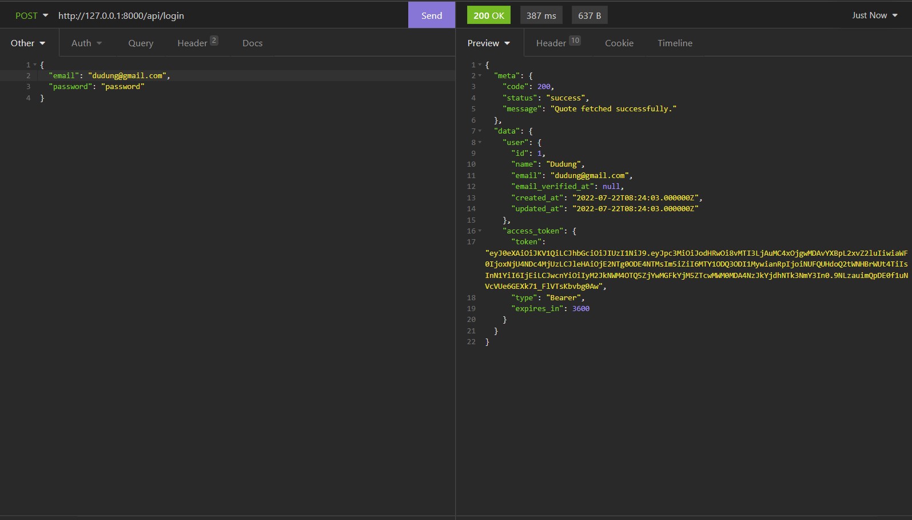Click the "status": "success" line

(545, 98)
